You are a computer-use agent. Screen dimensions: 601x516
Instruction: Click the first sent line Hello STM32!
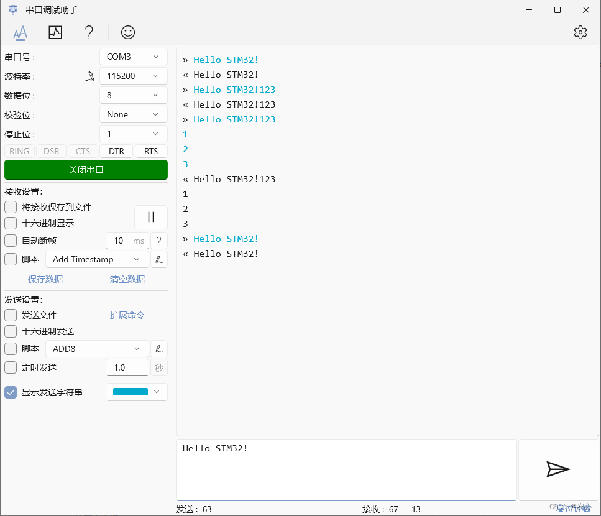pyautogui.click(x=226, y=60)
